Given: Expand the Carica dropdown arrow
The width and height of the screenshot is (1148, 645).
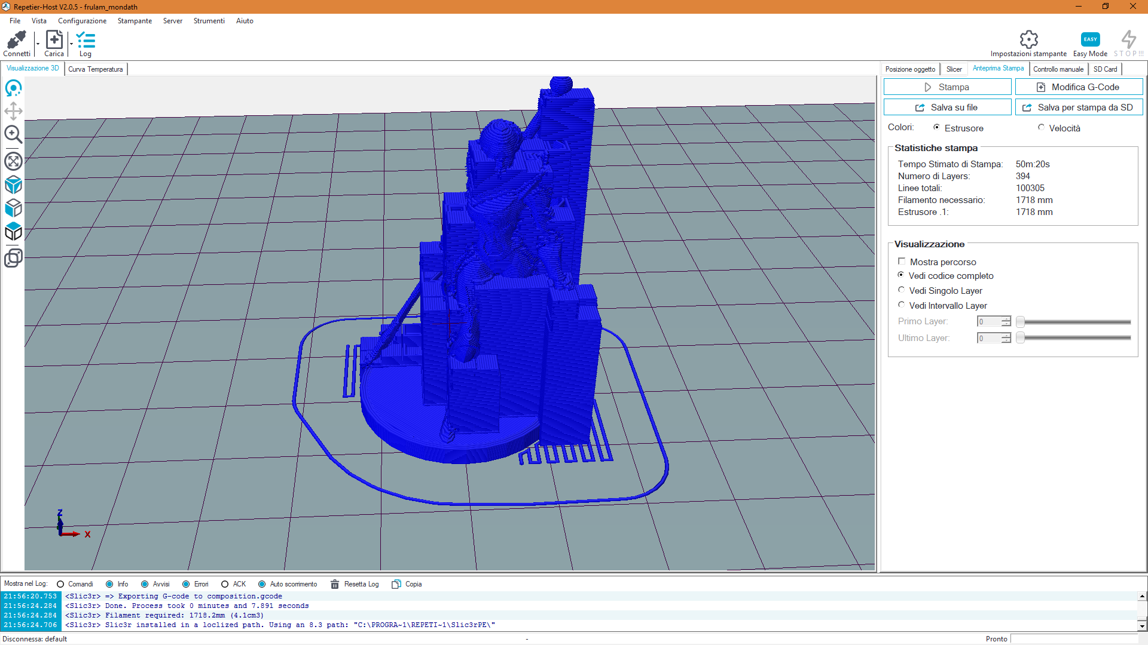Looking at the screenshot, I should (71, 44).
